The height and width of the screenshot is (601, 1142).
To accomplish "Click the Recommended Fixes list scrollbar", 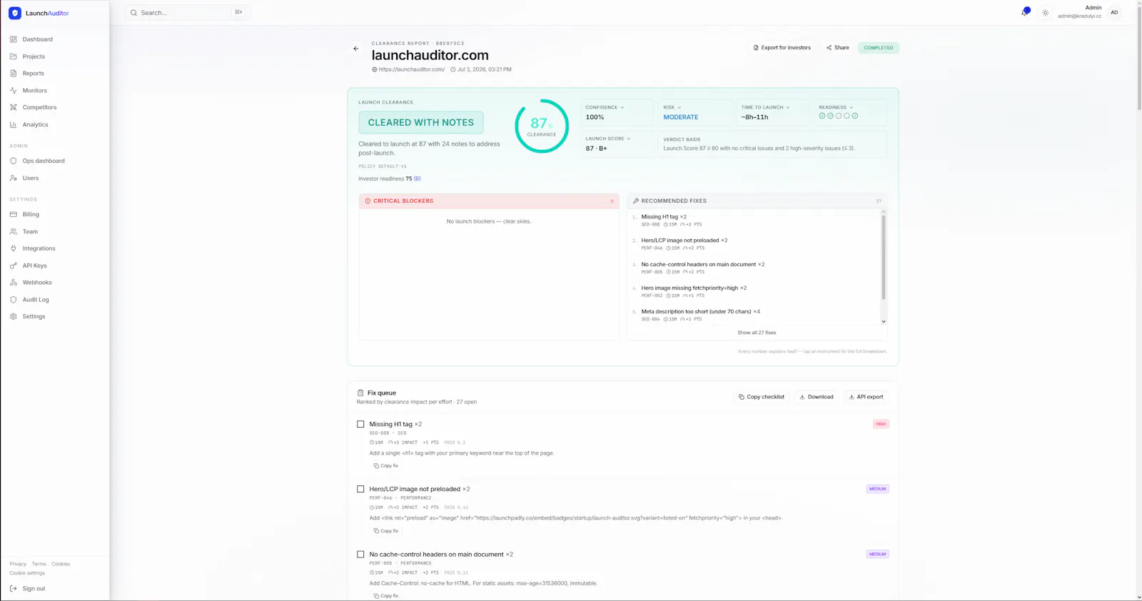I will coord(884,257).
